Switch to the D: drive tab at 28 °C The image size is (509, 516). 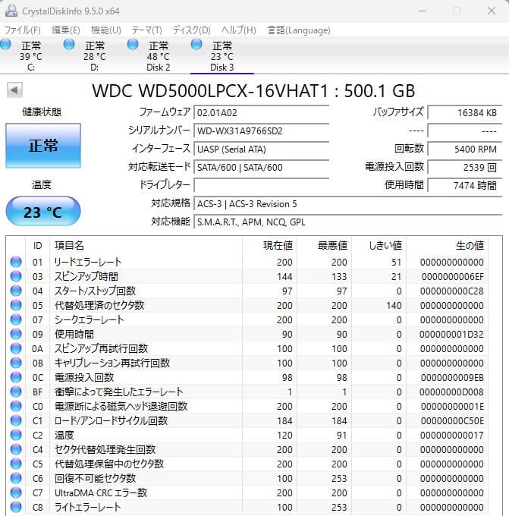pos(95,56)
